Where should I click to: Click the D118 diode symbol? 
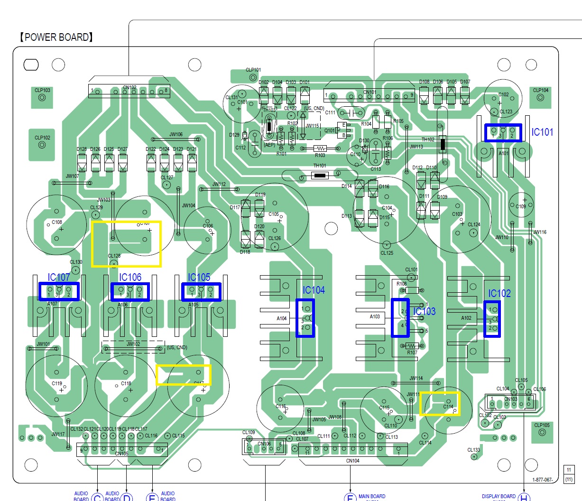click(x=245, y=240)
